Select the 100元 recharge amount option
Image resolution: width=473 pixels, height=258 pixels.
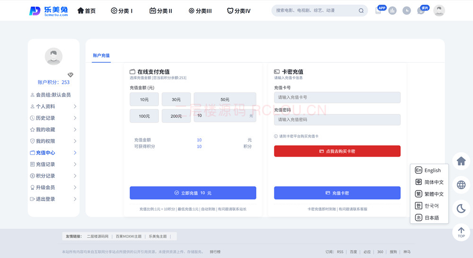pyautogui.click(x=144, y=116)
